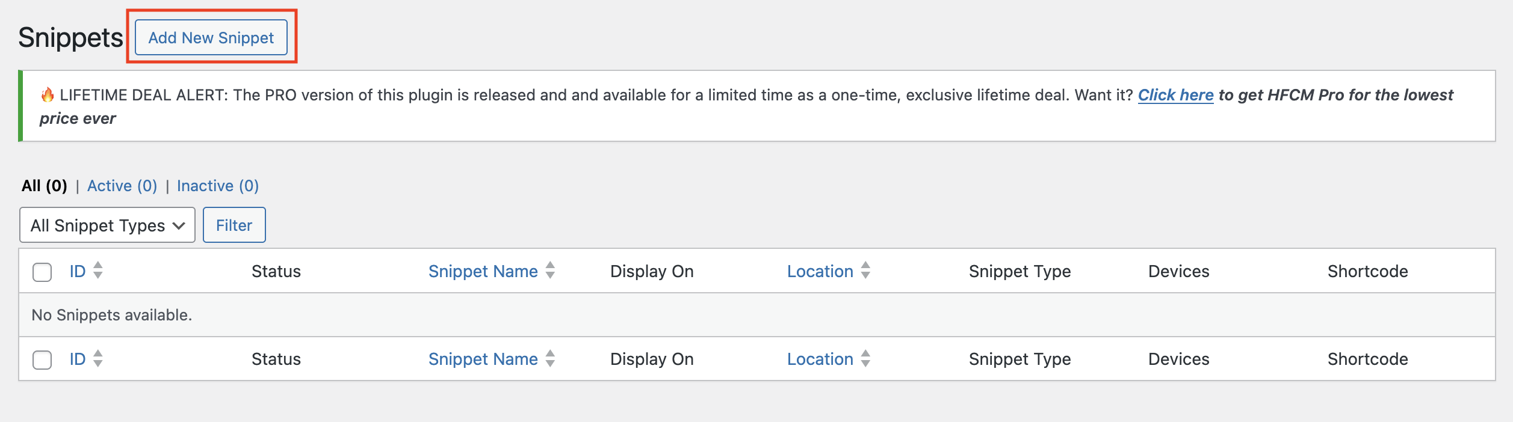Switch to Active snippets view
Screen dimensions: 1513x422
pyautogui.click(x=122, y=186)
